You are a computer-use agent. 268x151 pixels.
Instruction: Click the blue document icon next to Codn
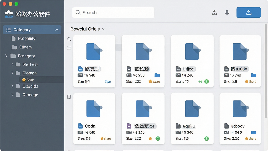coord(80,126)
